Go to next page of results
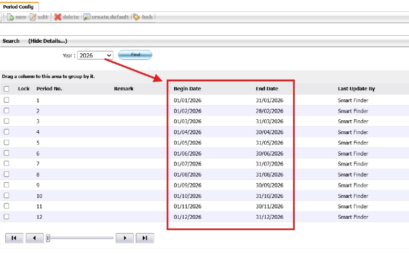Viewport: 409px width, 254px height. click(x=125, y=238)
